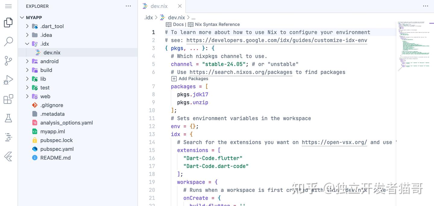The image size is (434, 206).
Task: Open the pubspec.yaml file
Action: click(x=78, y=149)
